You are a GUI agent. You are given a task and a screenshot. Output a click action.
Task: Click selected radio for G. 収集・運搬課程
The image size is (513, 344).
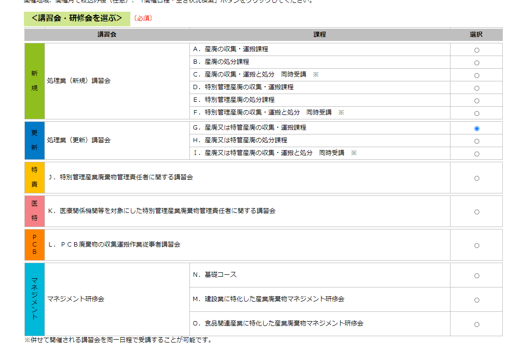click(476, 129)
